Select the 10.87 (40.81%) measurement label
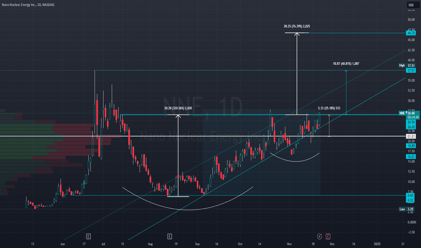Image resolution: width=421 pixels, height=248 pixels. pos(346,64)
